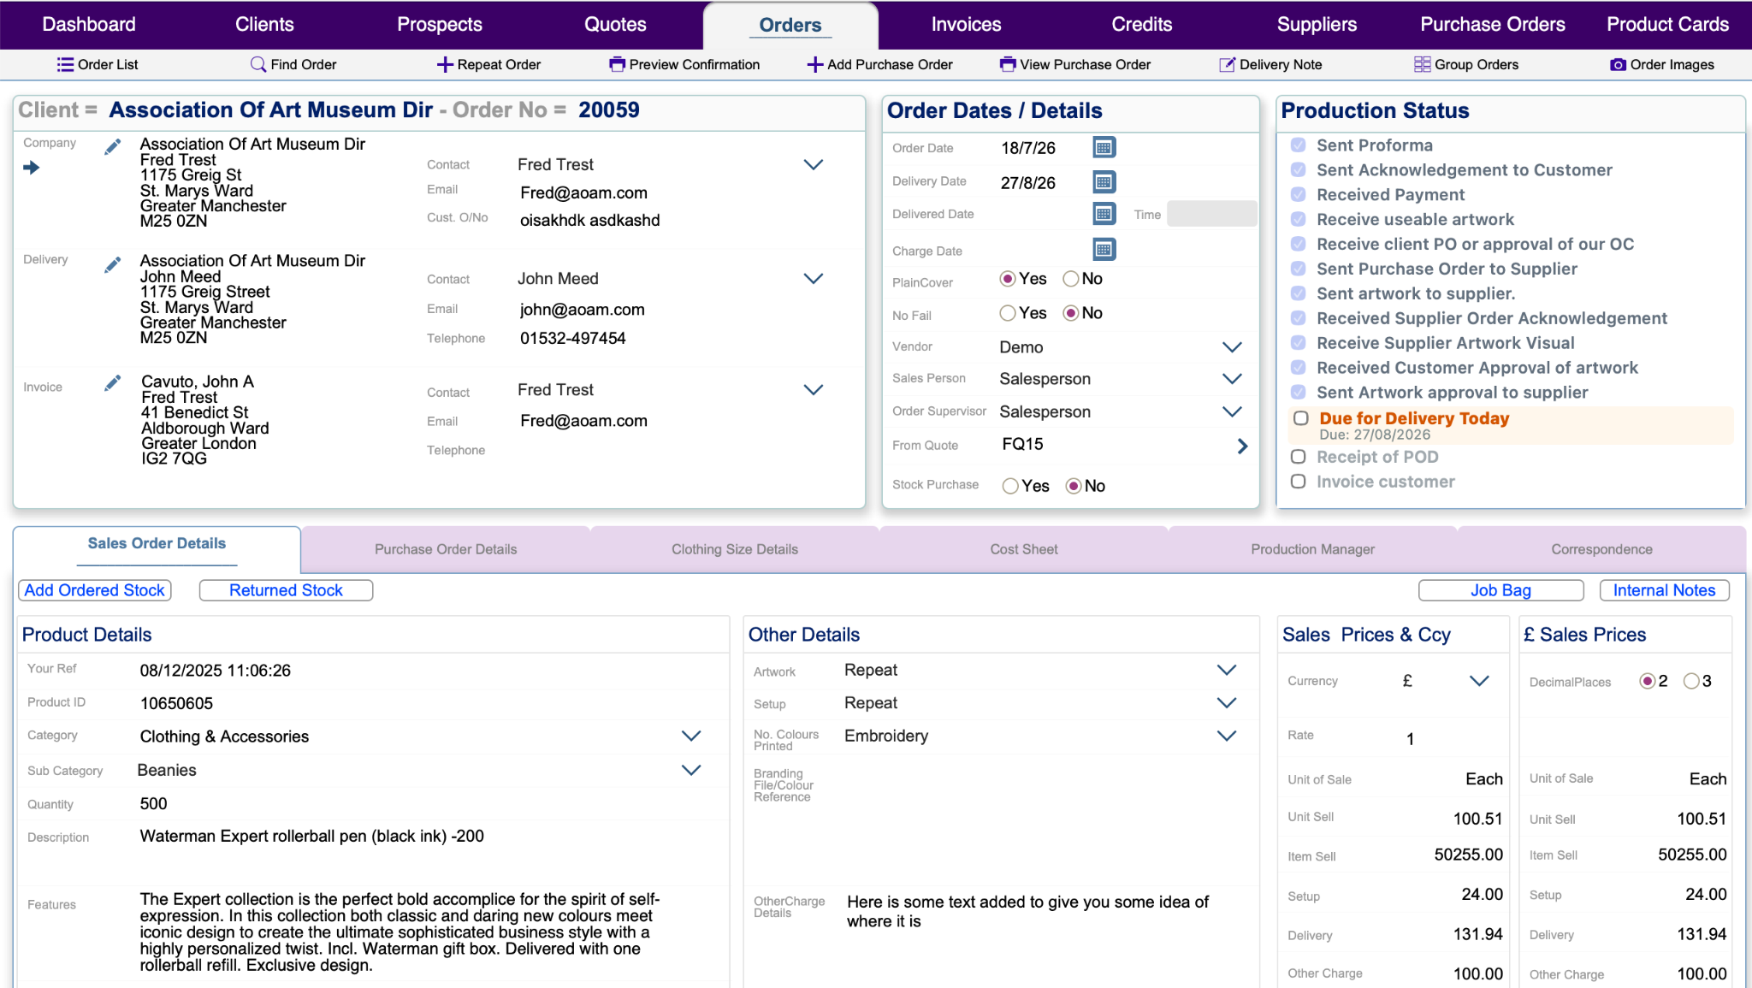Open the Order Supervisor dropdown

coord(1231,411)
